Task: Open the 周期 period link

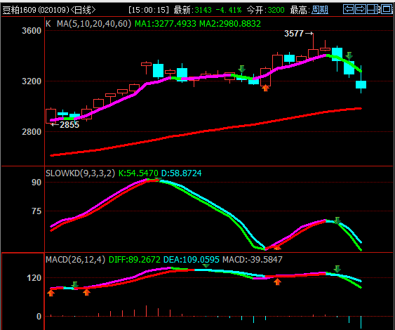Action: [320, 10]
